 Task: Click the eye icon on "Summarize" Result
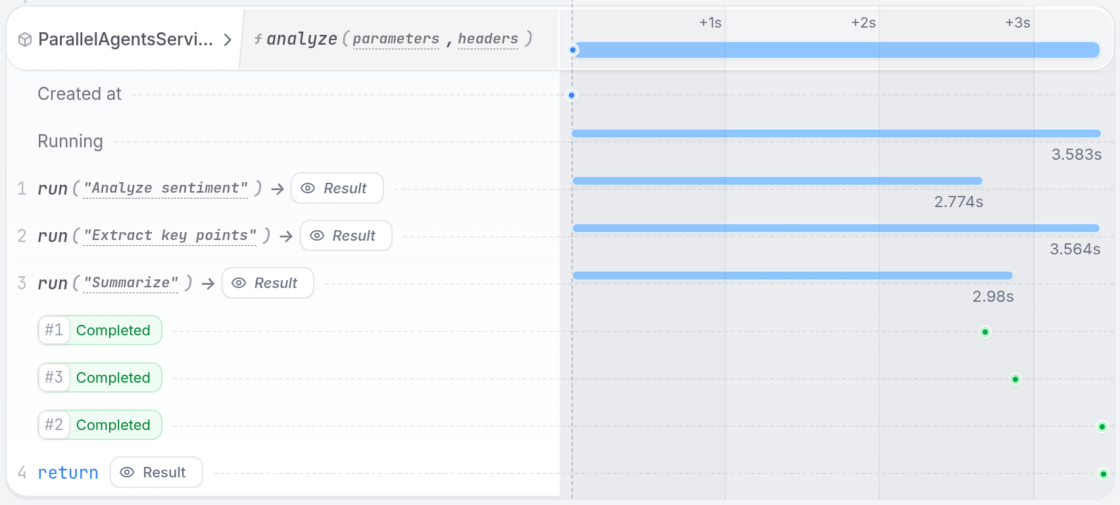tap(239, 283)
